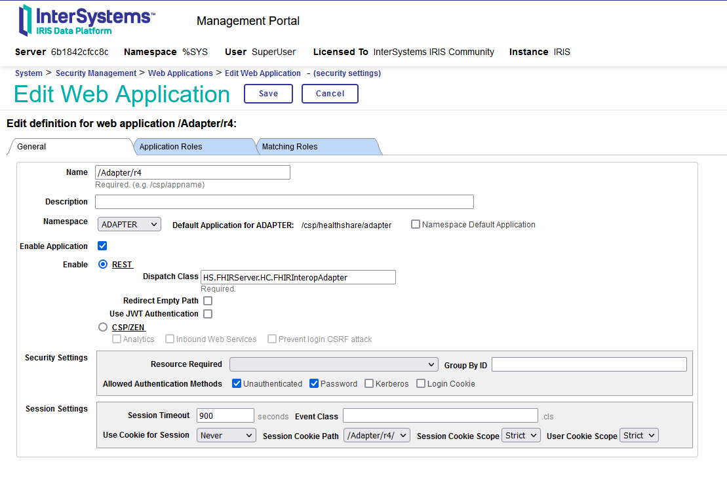Tick the Redirect Empty Path checkbox
Viewport: 727px width, 479px height.
pos(208,301)
